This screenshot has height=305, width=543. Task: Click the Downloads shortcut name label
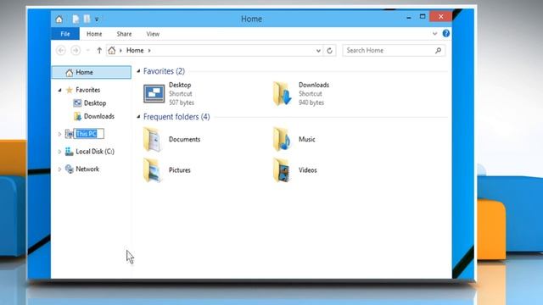314,85
